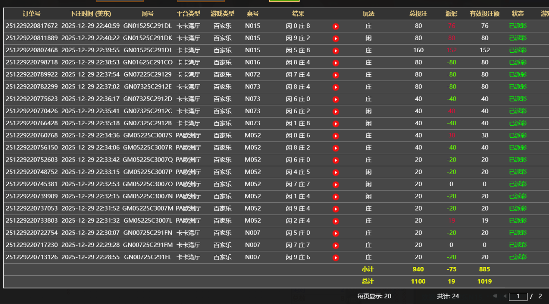
Task: Open the replay icon on the N016 table row
Action: [x=335, y=63]
